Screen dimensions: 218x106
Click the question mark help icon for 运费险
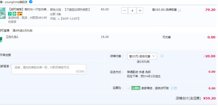coord(175,88)
